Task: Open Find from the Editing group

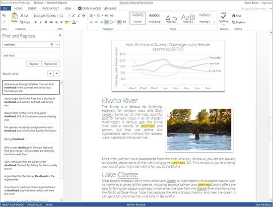Action: pyautogui.click(x=237, y=16)
